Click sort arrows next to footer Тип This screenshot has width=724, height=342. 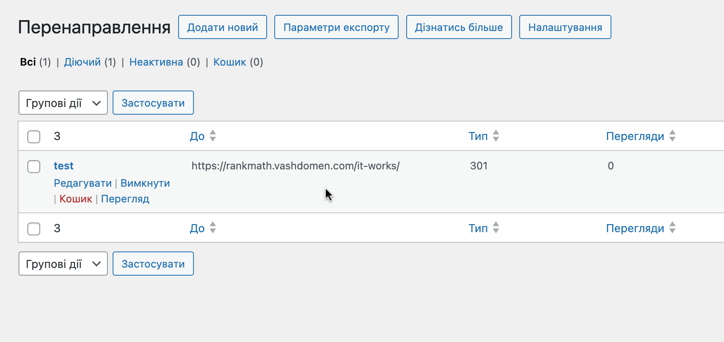click(496, 228)
